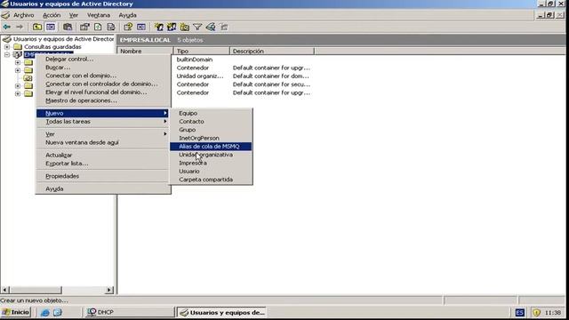Choose Delegar control from context menu
569x320 pixels.
coord(102,60)
